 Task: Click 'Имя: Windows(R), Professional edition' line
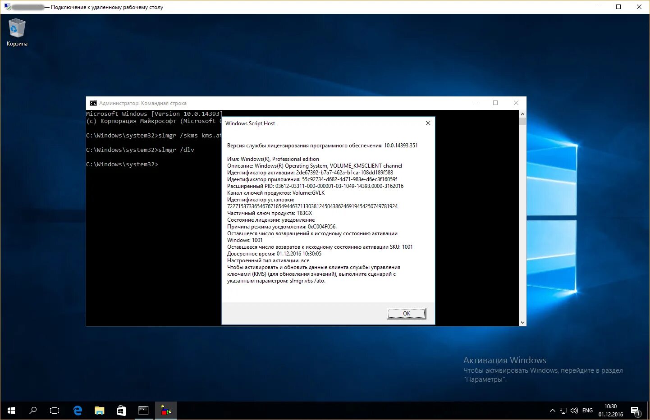coord(273,159)
